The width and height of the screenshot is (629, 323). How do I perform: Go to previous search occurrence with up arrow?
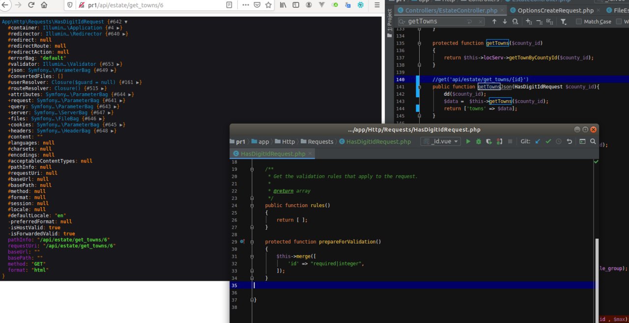click(494, 22)
